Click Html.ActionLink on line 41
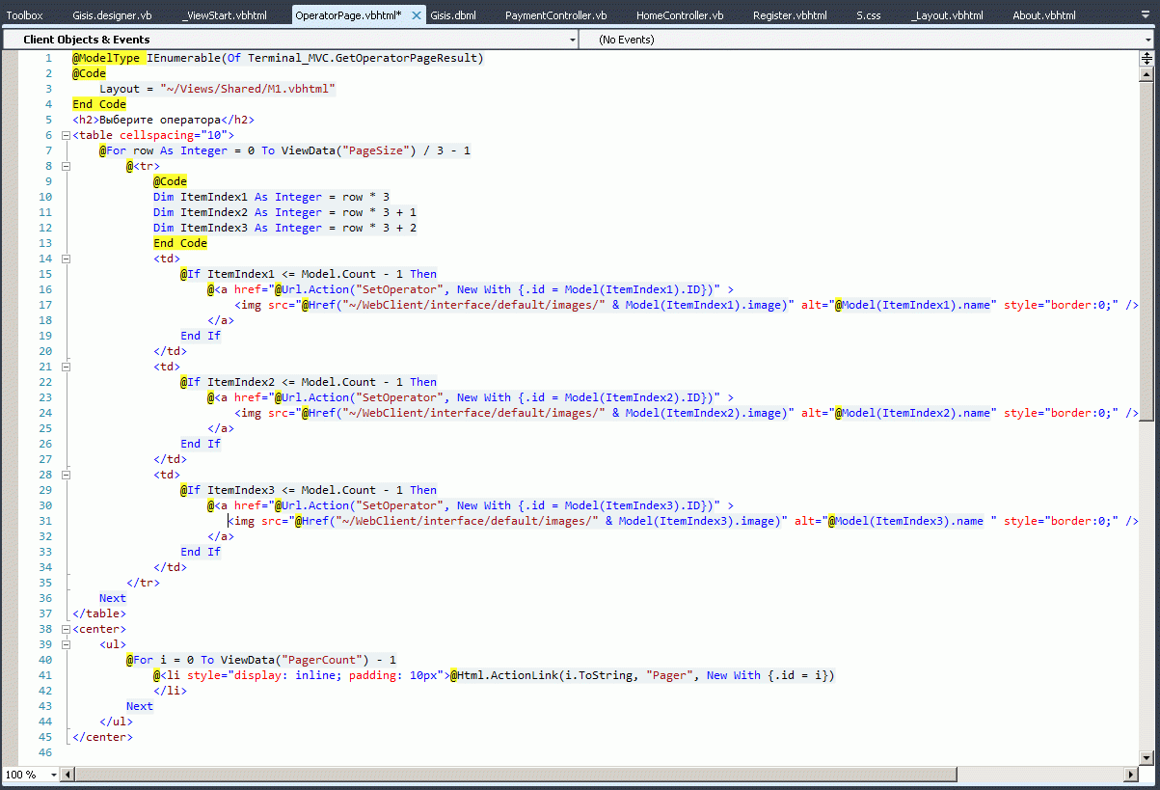Viewport: 1160px width, 790px height. tap(510, 675)
